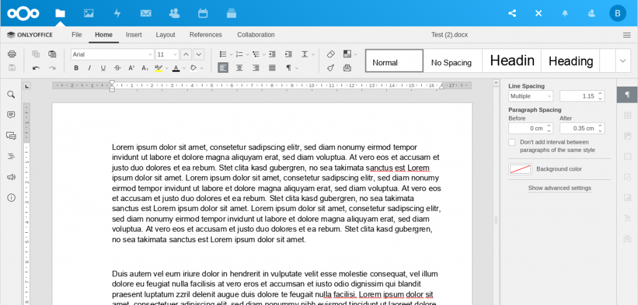Expand bullet list options arrow
Screen dimensions: 638x305
(231, 54)
